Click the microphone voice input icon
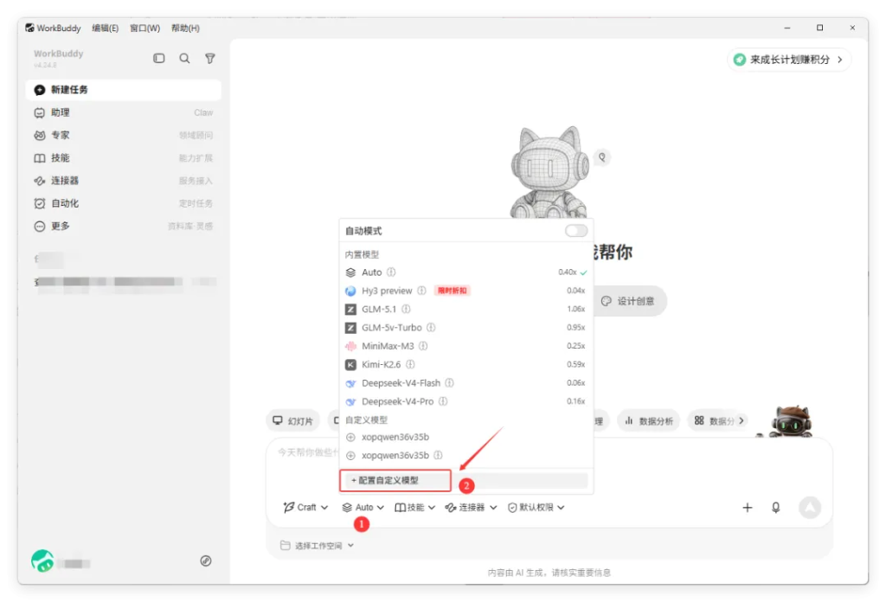The width and height of the screenshot is (886, 602). (776, 507)
